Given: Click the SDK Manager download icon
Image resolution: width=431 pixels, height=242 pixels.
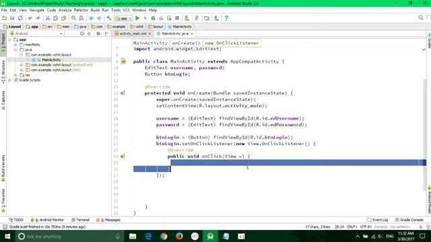Looking at the screenshot, I should (216, 18).
